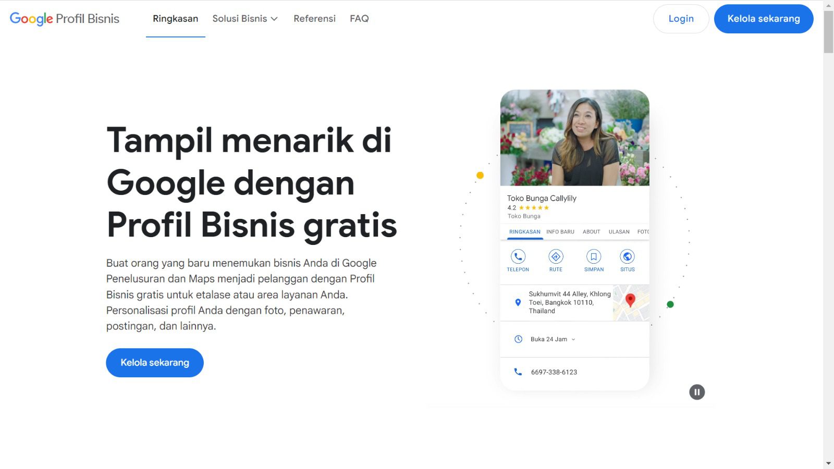The width and height of the screenshot is (834, 469).
Task: Open the FAQ page
Action: 359,19
